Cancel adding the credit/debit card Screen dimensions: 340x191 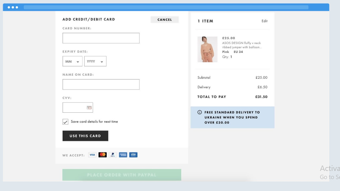click(165, 20)
